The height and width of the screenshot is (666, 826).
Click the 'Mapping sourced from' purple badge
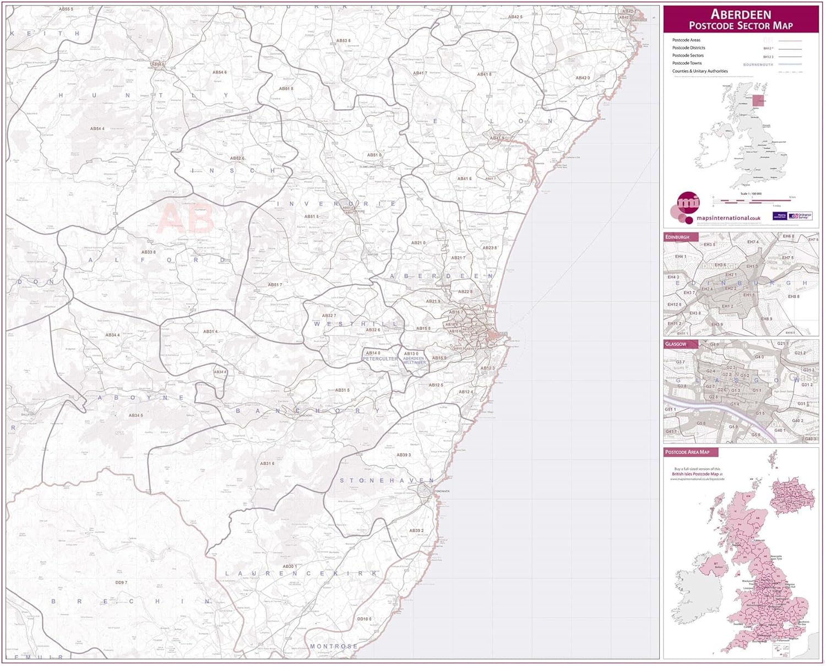[780, 215]
